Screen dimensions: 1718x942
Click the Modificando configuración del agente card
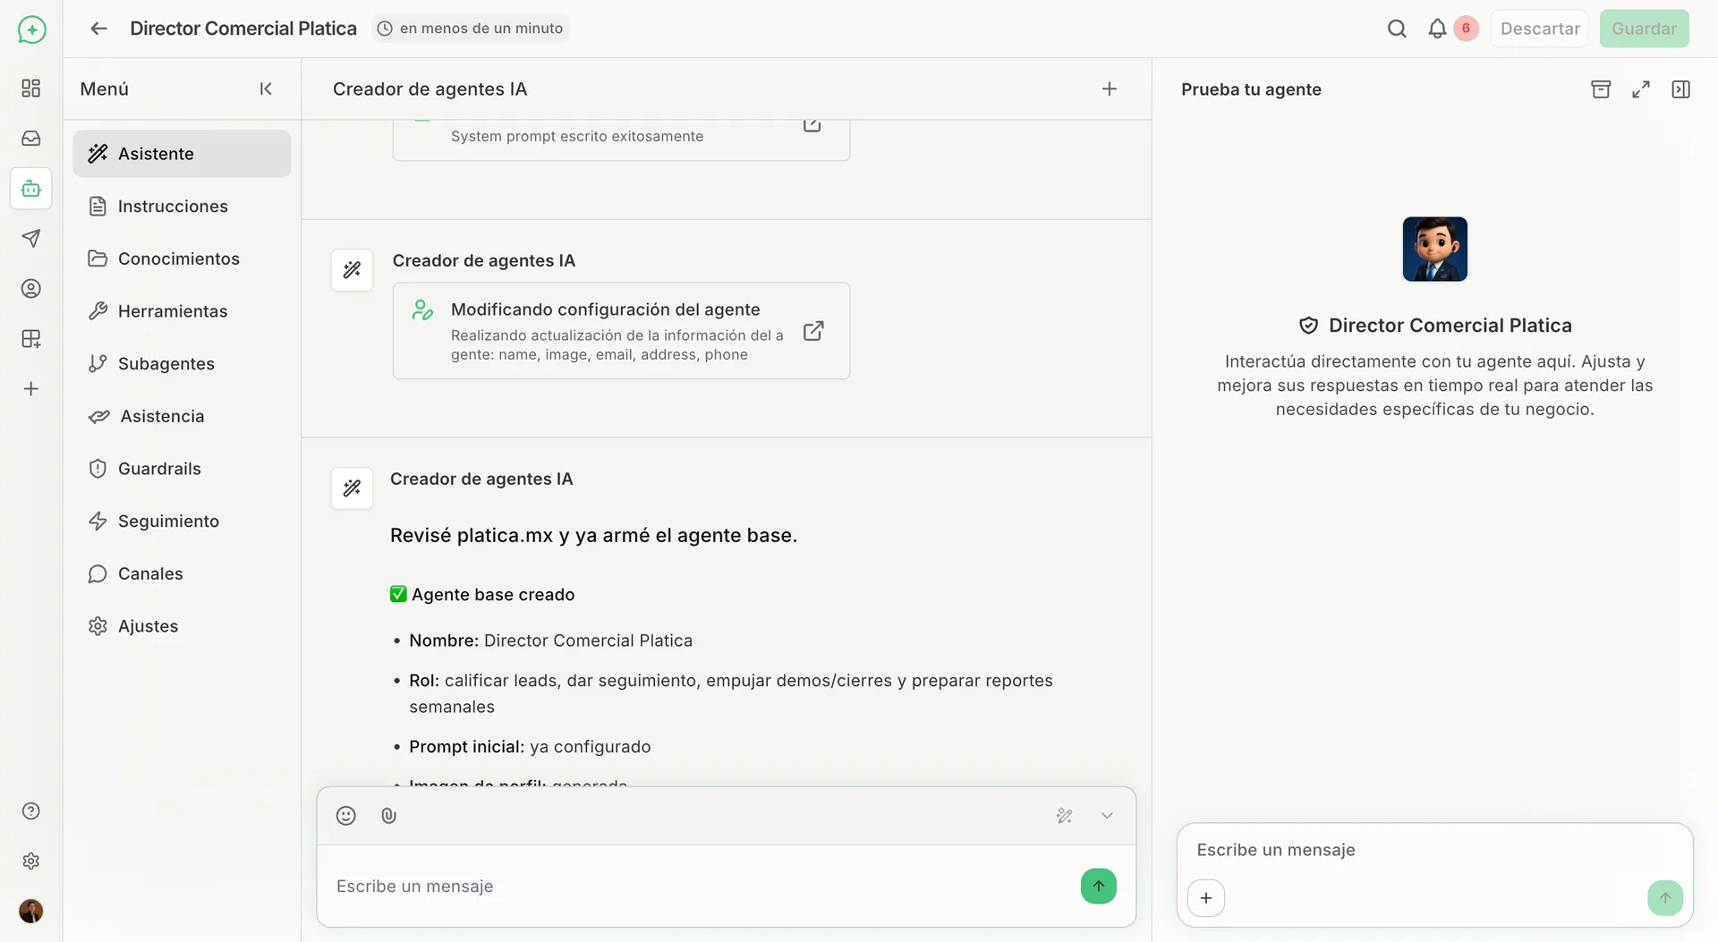621,331
